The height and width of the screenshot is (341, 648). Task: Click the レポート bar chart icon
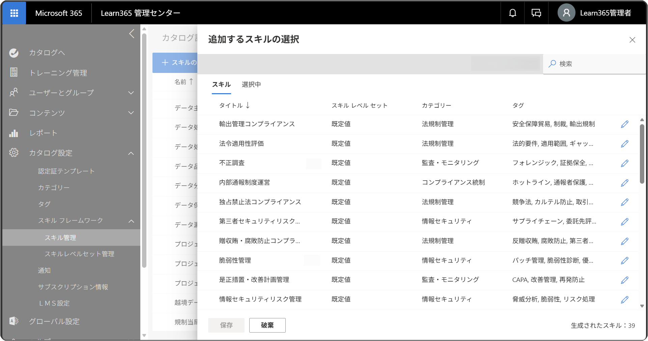pyautogui.click(x=14, y=133)
